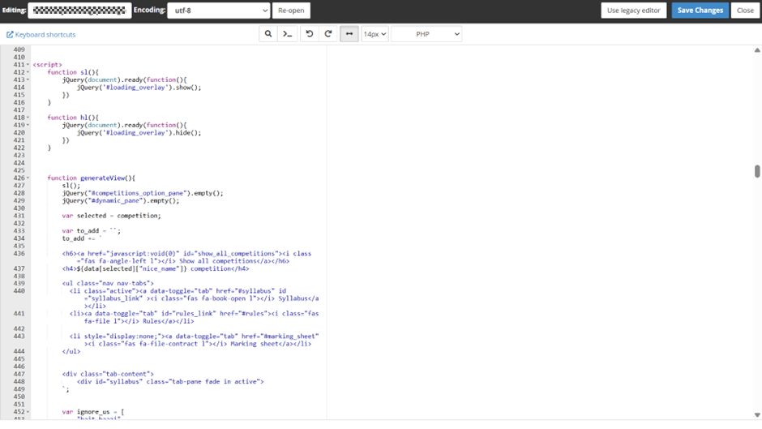Fold function hl at line 418
The image size is (762, 429).
[28, 118]
